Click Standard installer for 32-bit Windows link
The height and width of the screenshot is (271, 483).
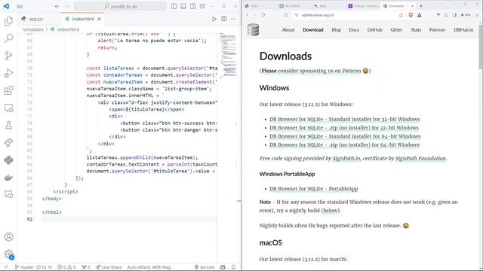tap(344, 119)
